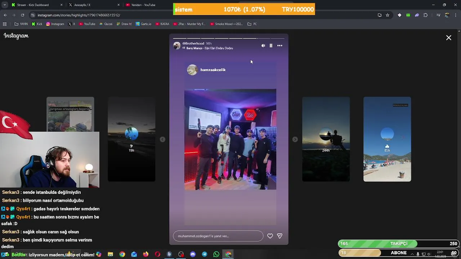The image size is (461, 259).
Task: Open the KAFAA bookmark
Action: (162, 24)
